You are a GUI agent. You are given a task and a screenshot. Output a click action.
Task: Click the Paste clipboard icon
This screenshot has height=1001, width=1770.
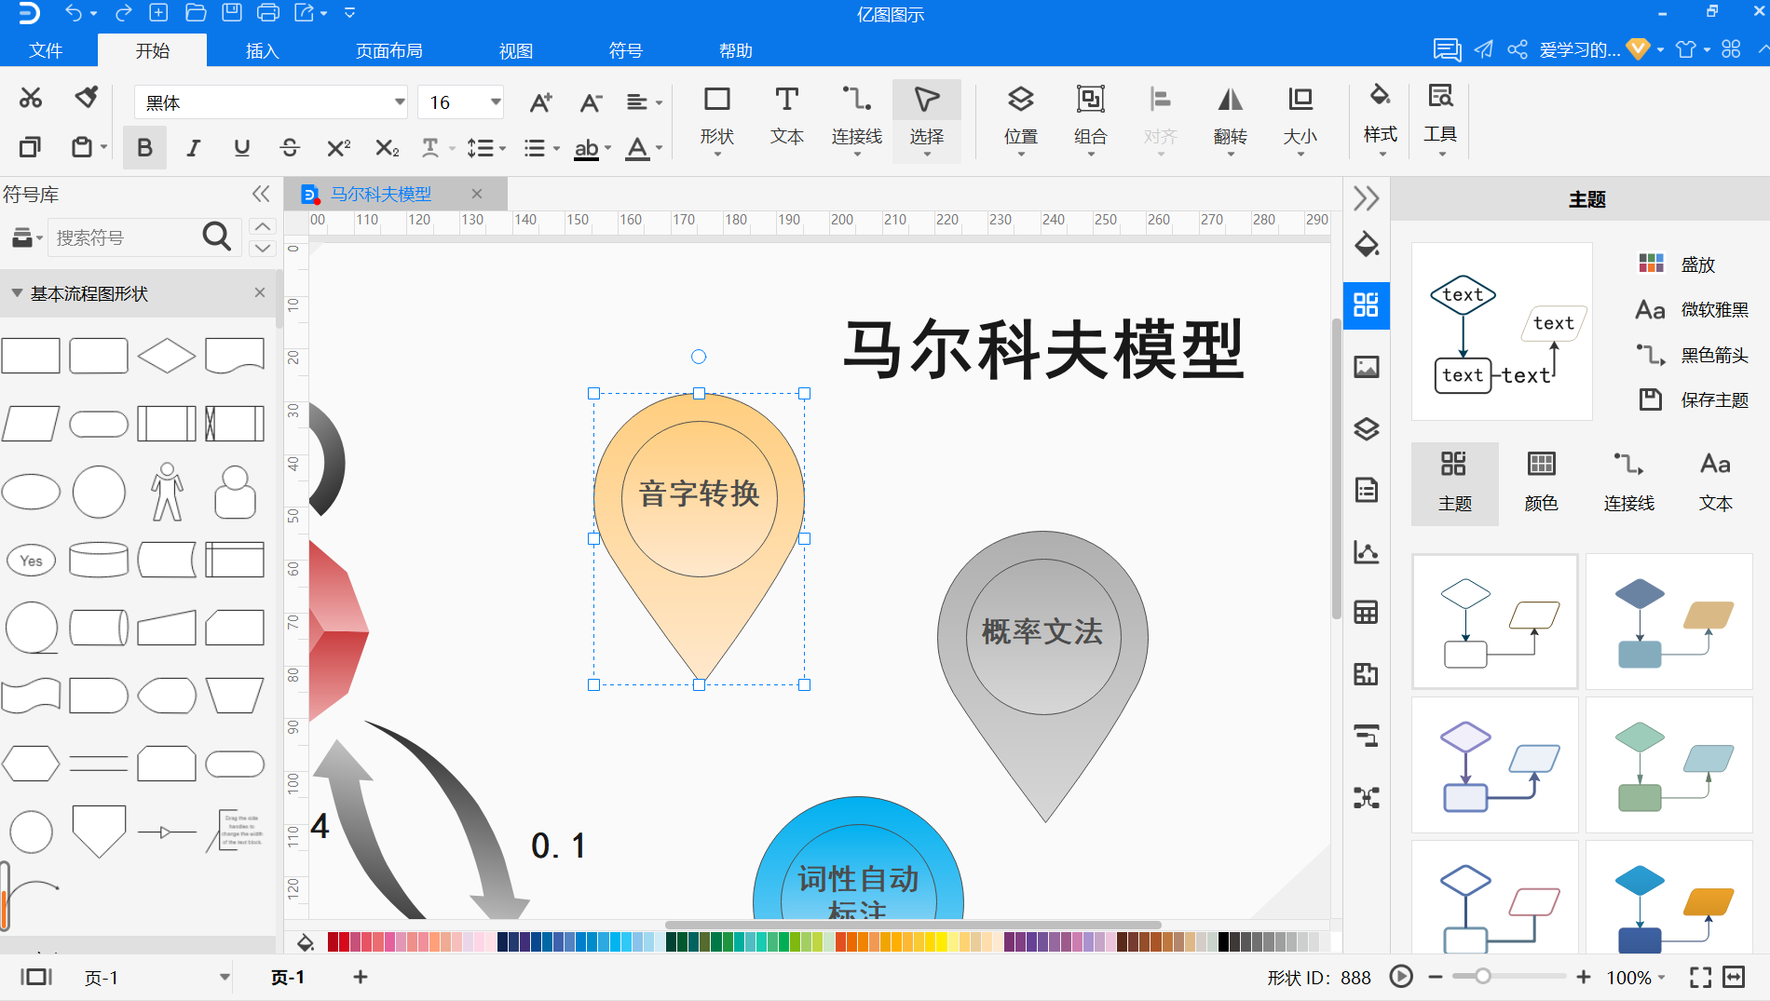[x=82, y=147]
